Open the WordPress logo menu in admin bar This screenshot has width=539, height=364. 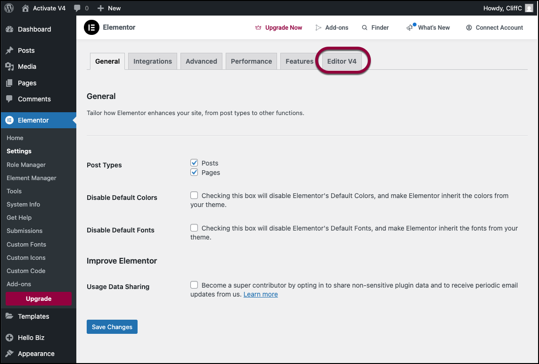[x=8, y=8]
